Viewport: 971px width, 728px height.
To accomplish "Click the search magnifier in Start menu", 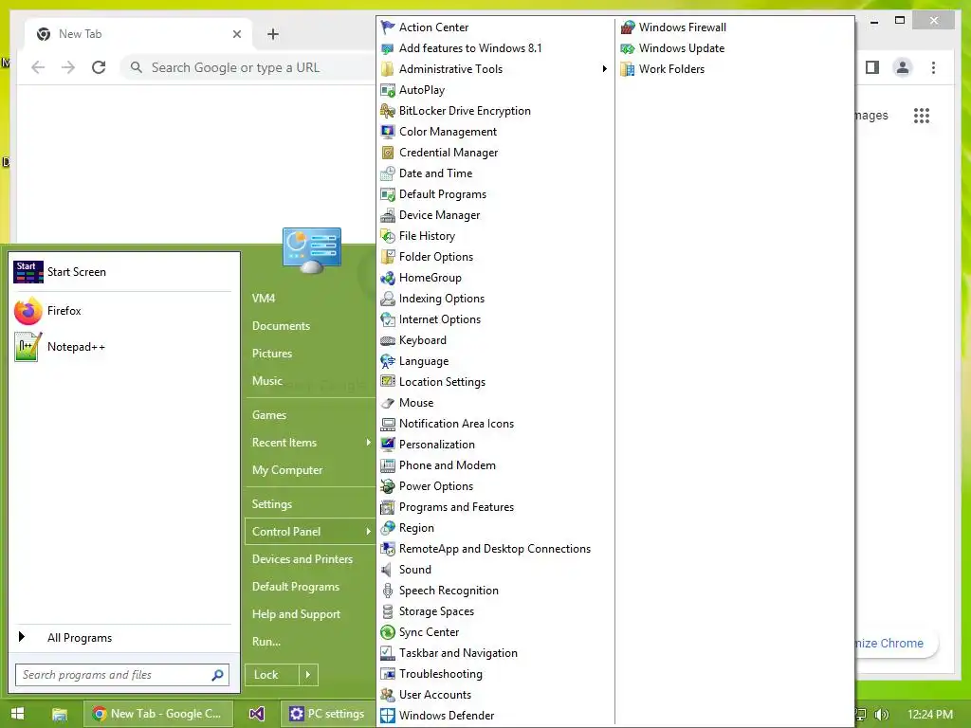I will coord(217,675).
